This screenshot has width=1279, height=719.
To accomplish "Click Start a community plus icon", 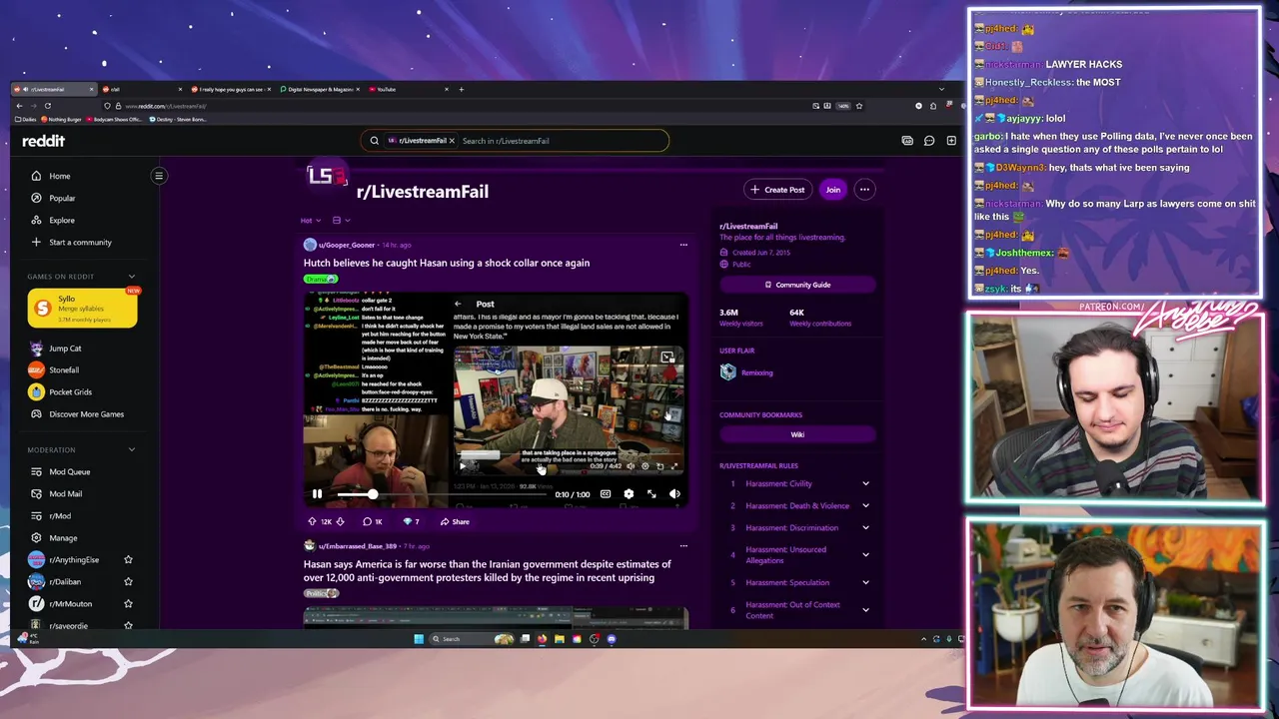I will coord(37,242).
